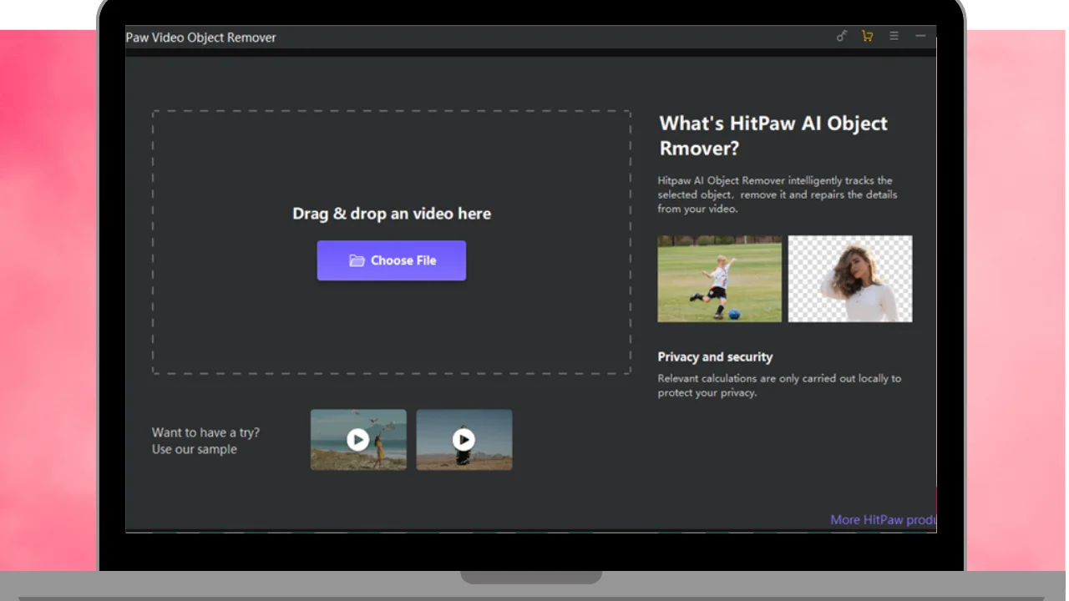Click the 'Privacy and security' heading
This screenshot has height=601, width=1069.
(715, 356)
